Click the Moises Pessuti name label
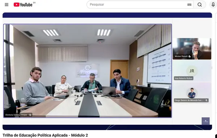Screen dimensions: 217x138 [x=181, y=56]
